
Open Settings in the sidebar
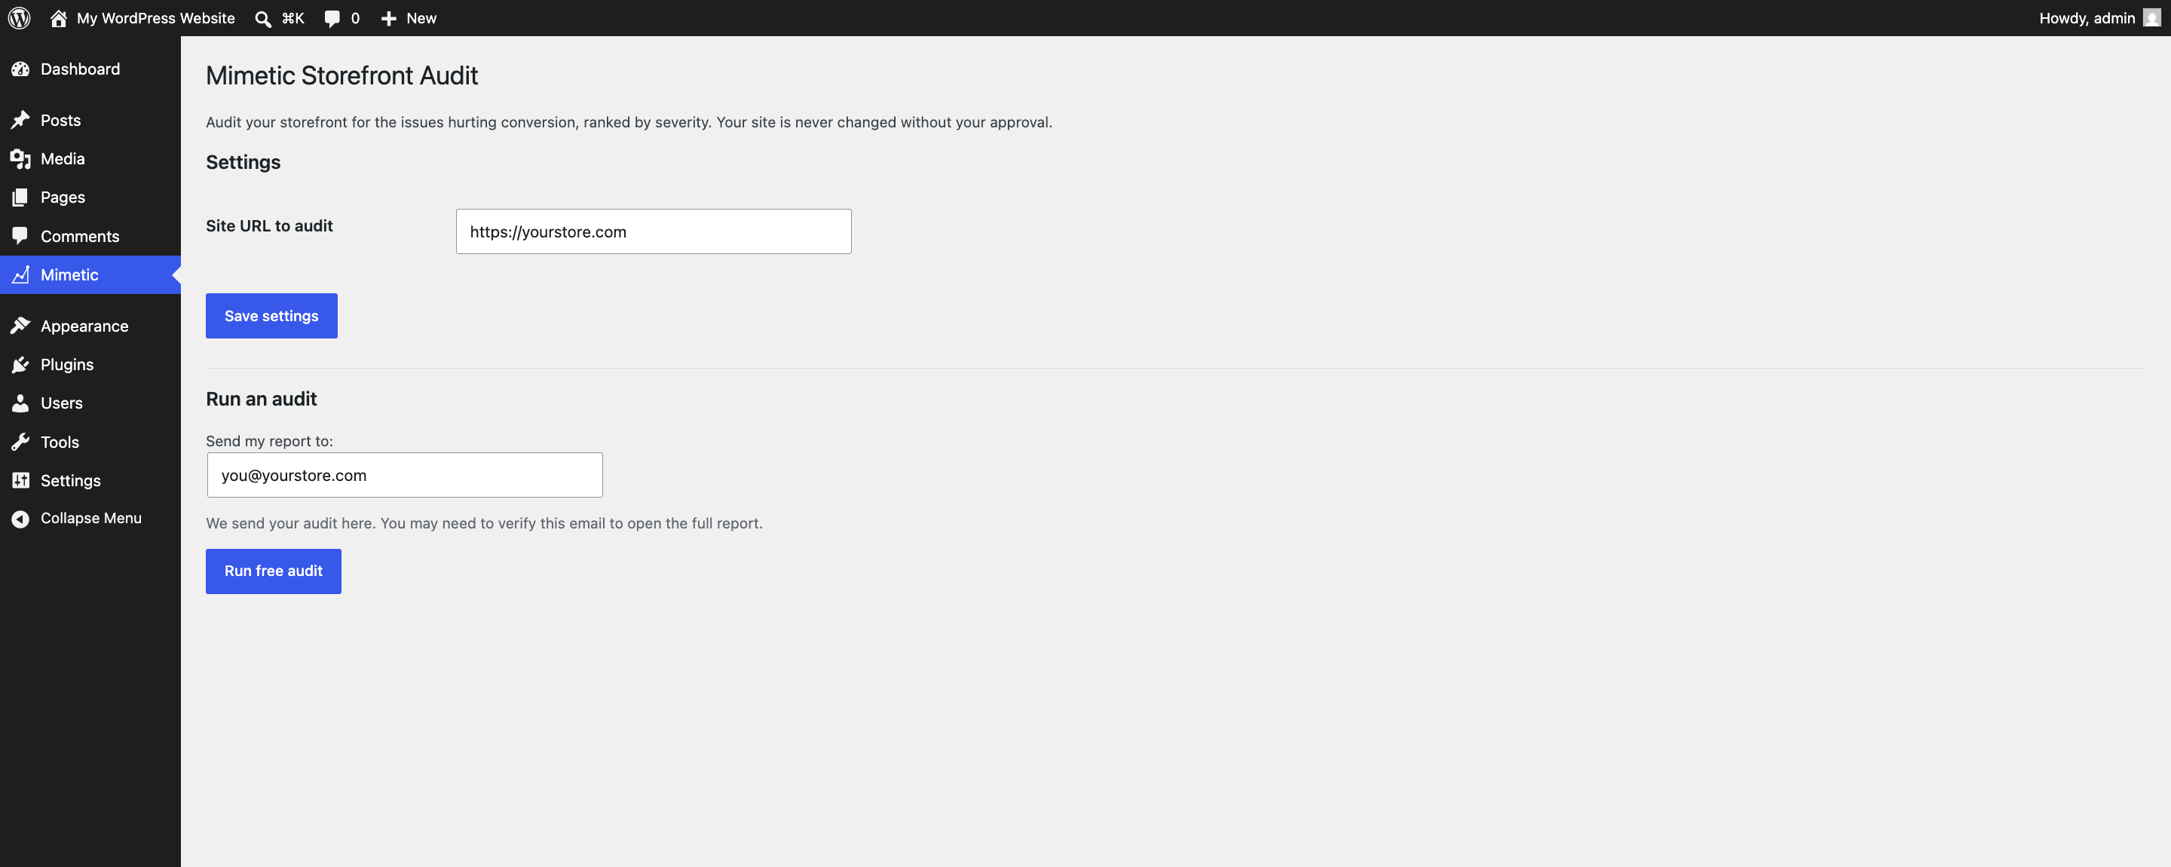click(x=90, y=480)
